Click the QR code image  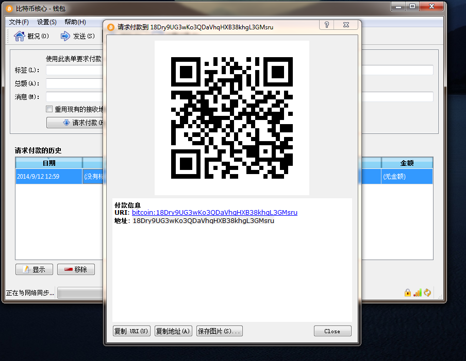coord(232,118)
